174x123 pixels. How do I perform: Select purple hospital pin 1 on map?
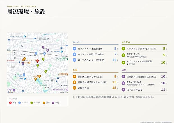[43, 47]
